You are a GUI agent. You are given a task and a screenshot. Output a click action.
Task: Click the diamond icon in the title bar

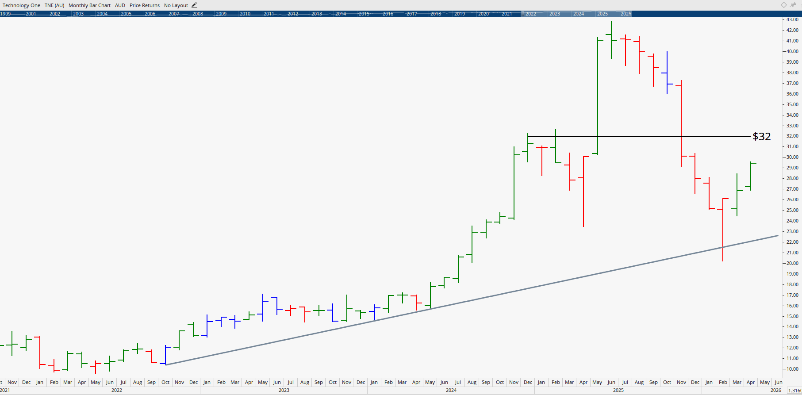point(783,5)
